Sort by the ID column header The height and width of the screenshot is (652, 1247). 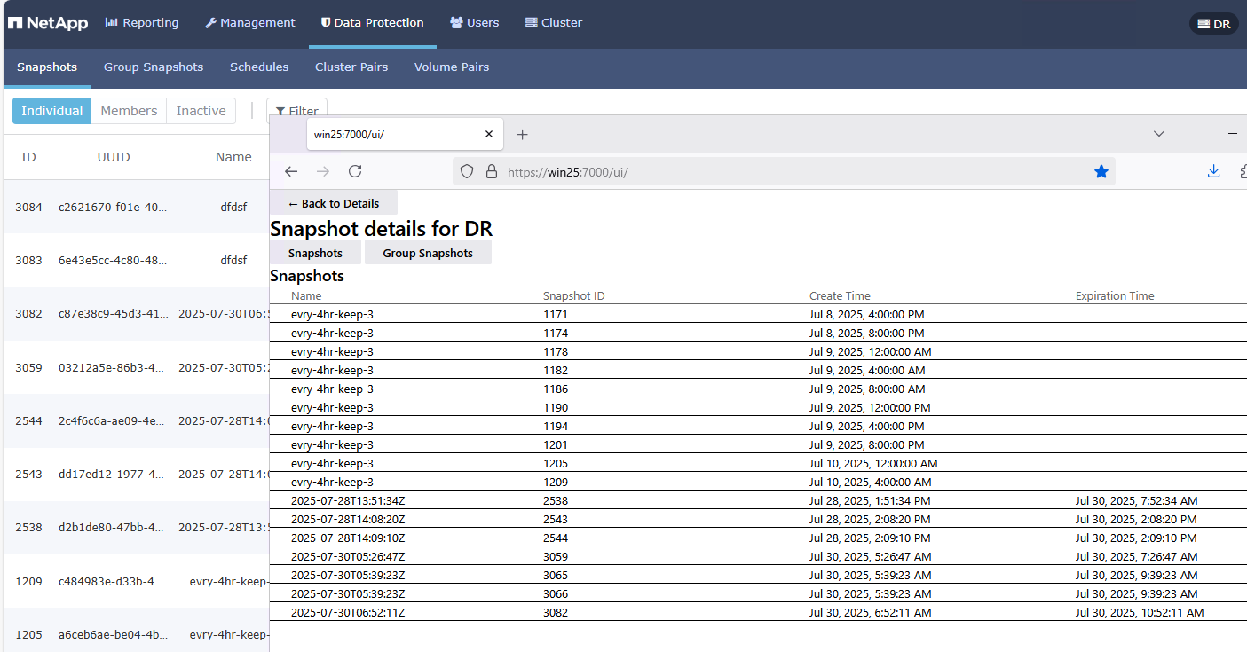click(28, 157)
